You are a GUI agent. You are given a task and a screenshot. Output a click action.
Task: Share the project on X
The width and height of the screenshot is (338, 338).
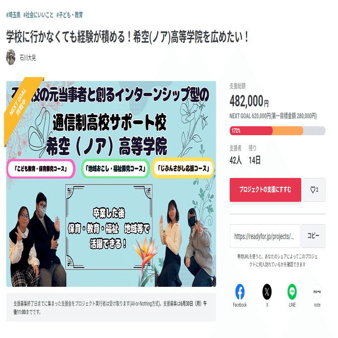pos(267,295)
